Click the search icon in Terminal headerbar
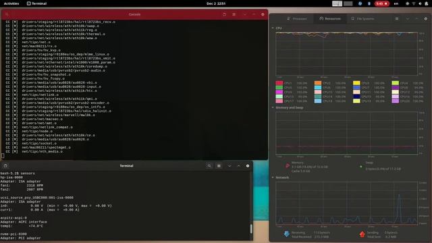 [x=209, y=166]
